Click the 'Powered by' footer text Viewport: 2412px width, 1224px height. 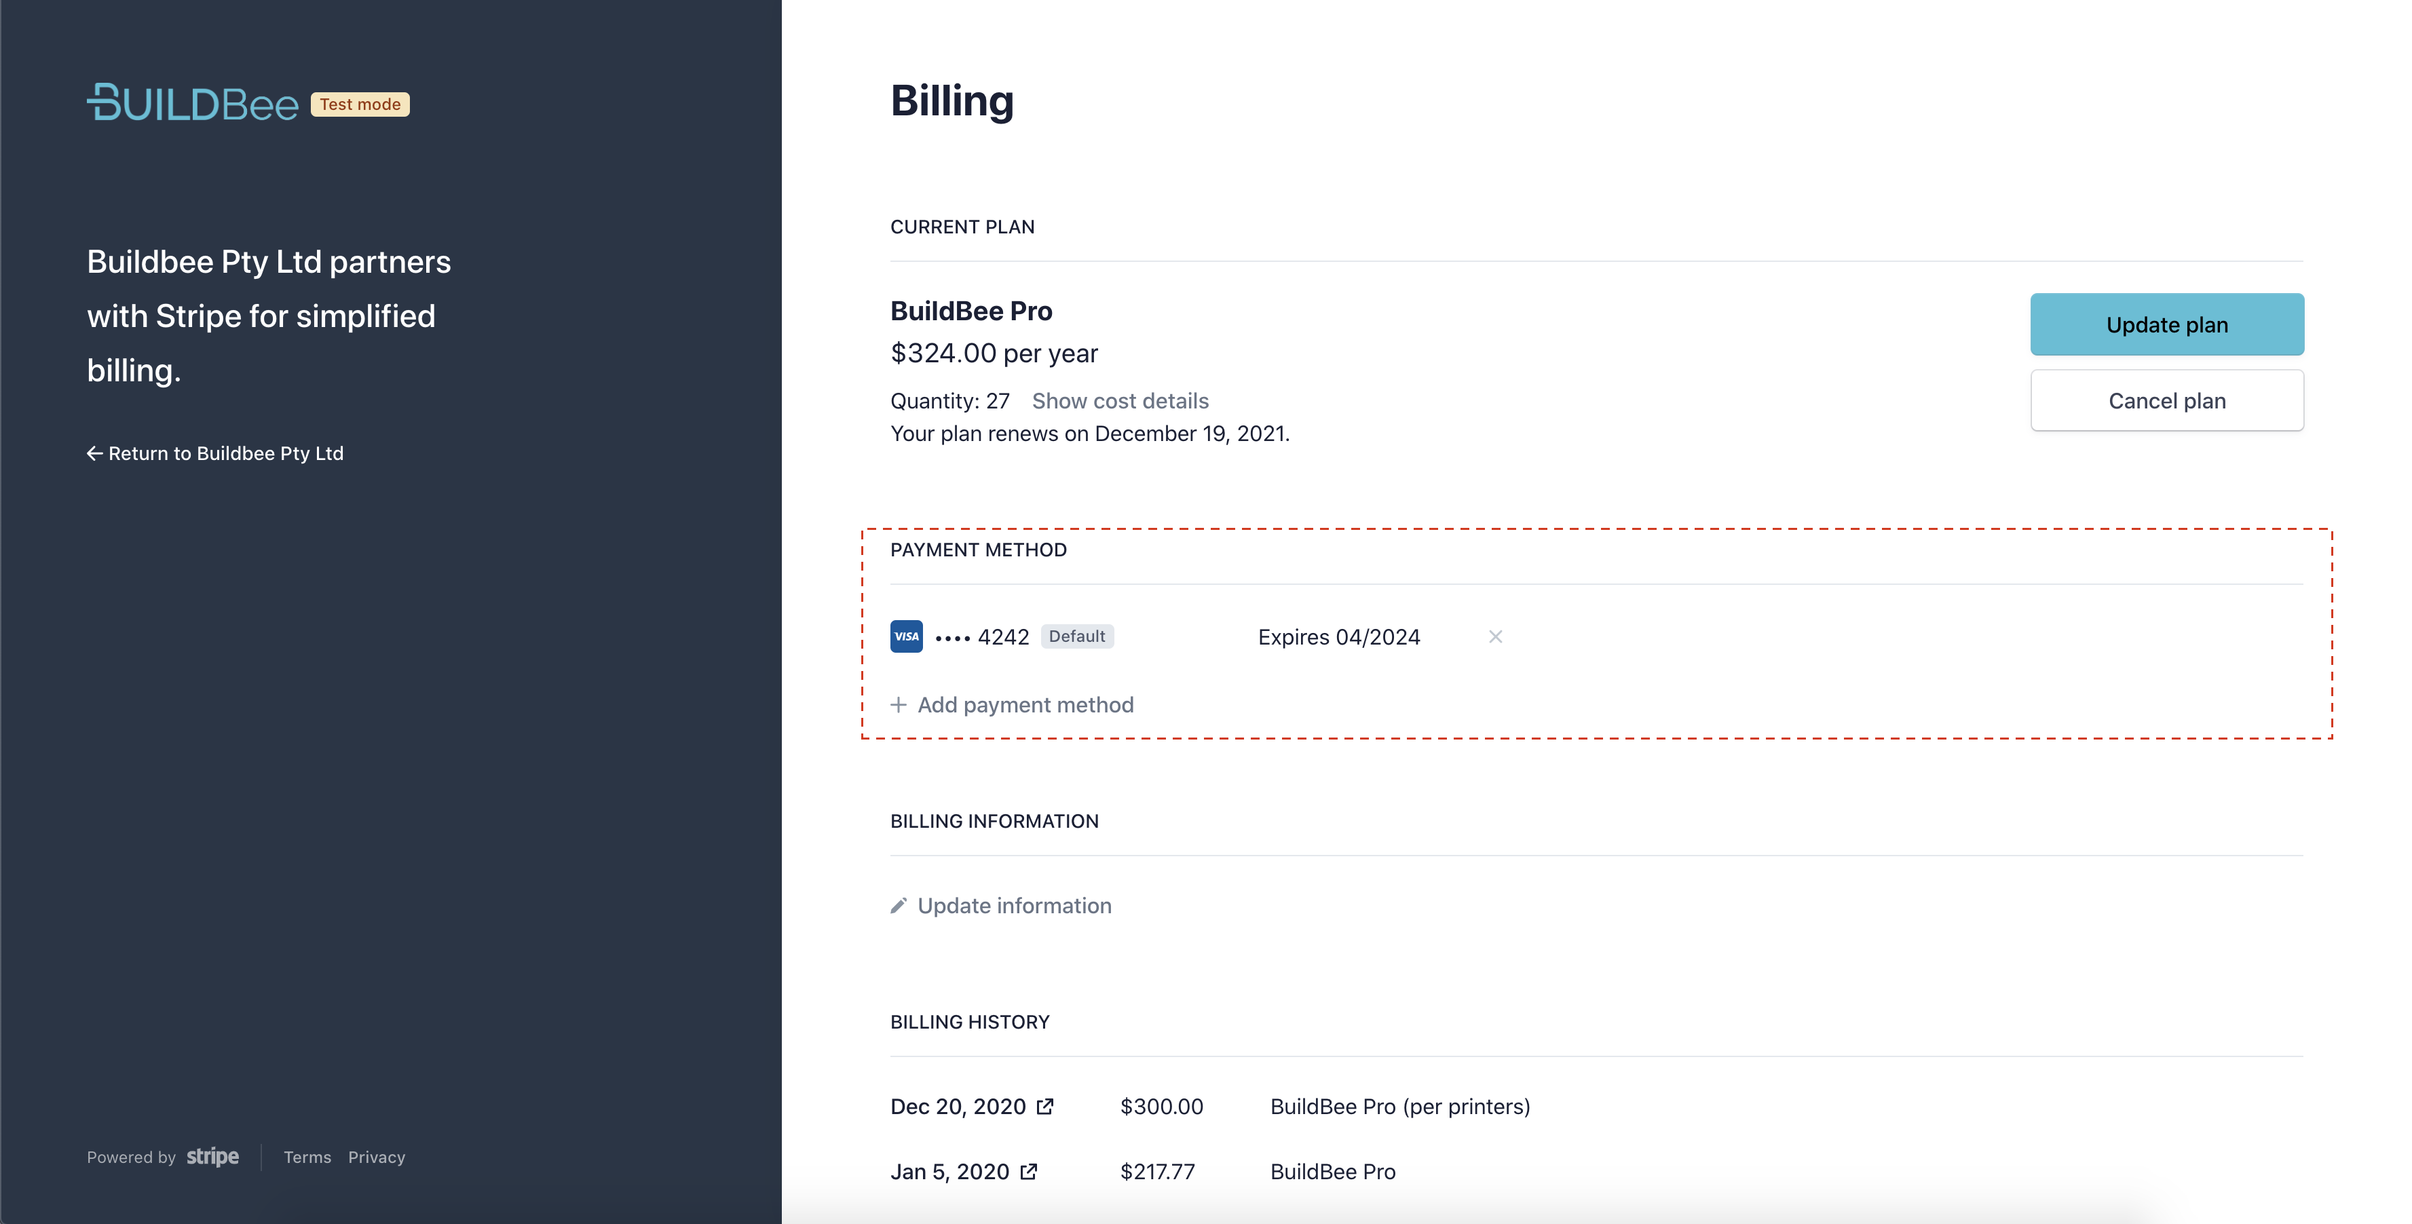(x=131, y=1158)
